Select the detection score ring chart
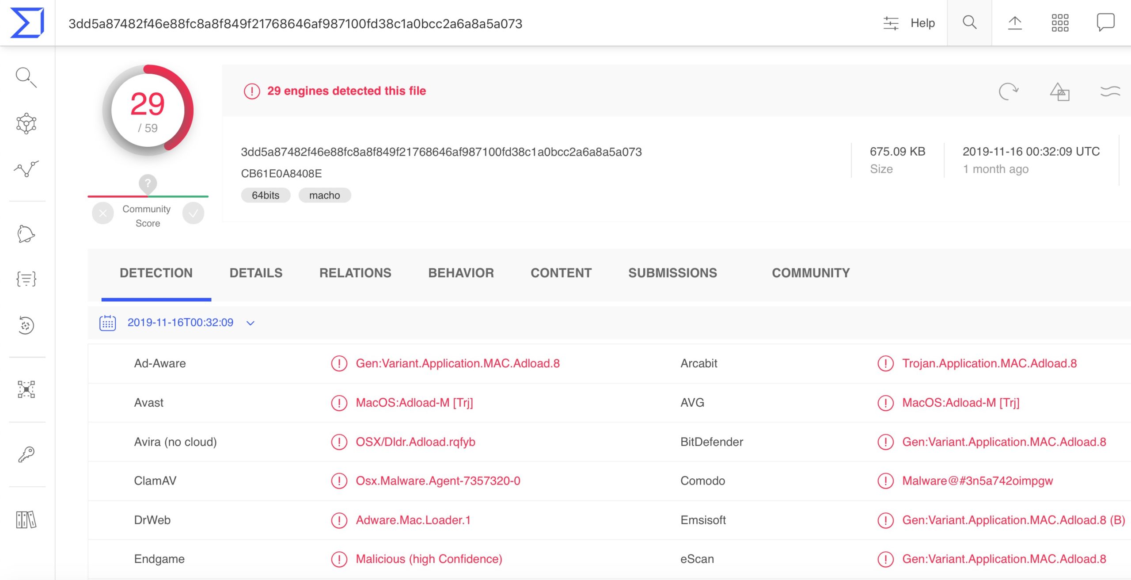The image size is (1131, 580). point(148,112)
